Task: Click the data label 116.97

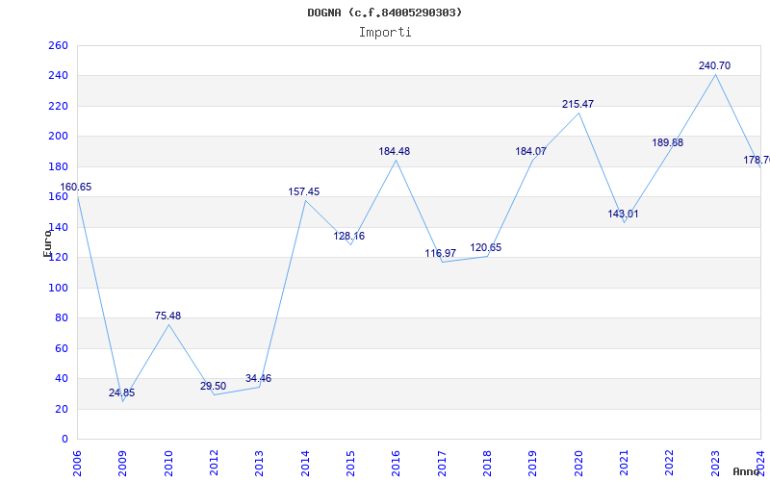Action: click(441, 253)
